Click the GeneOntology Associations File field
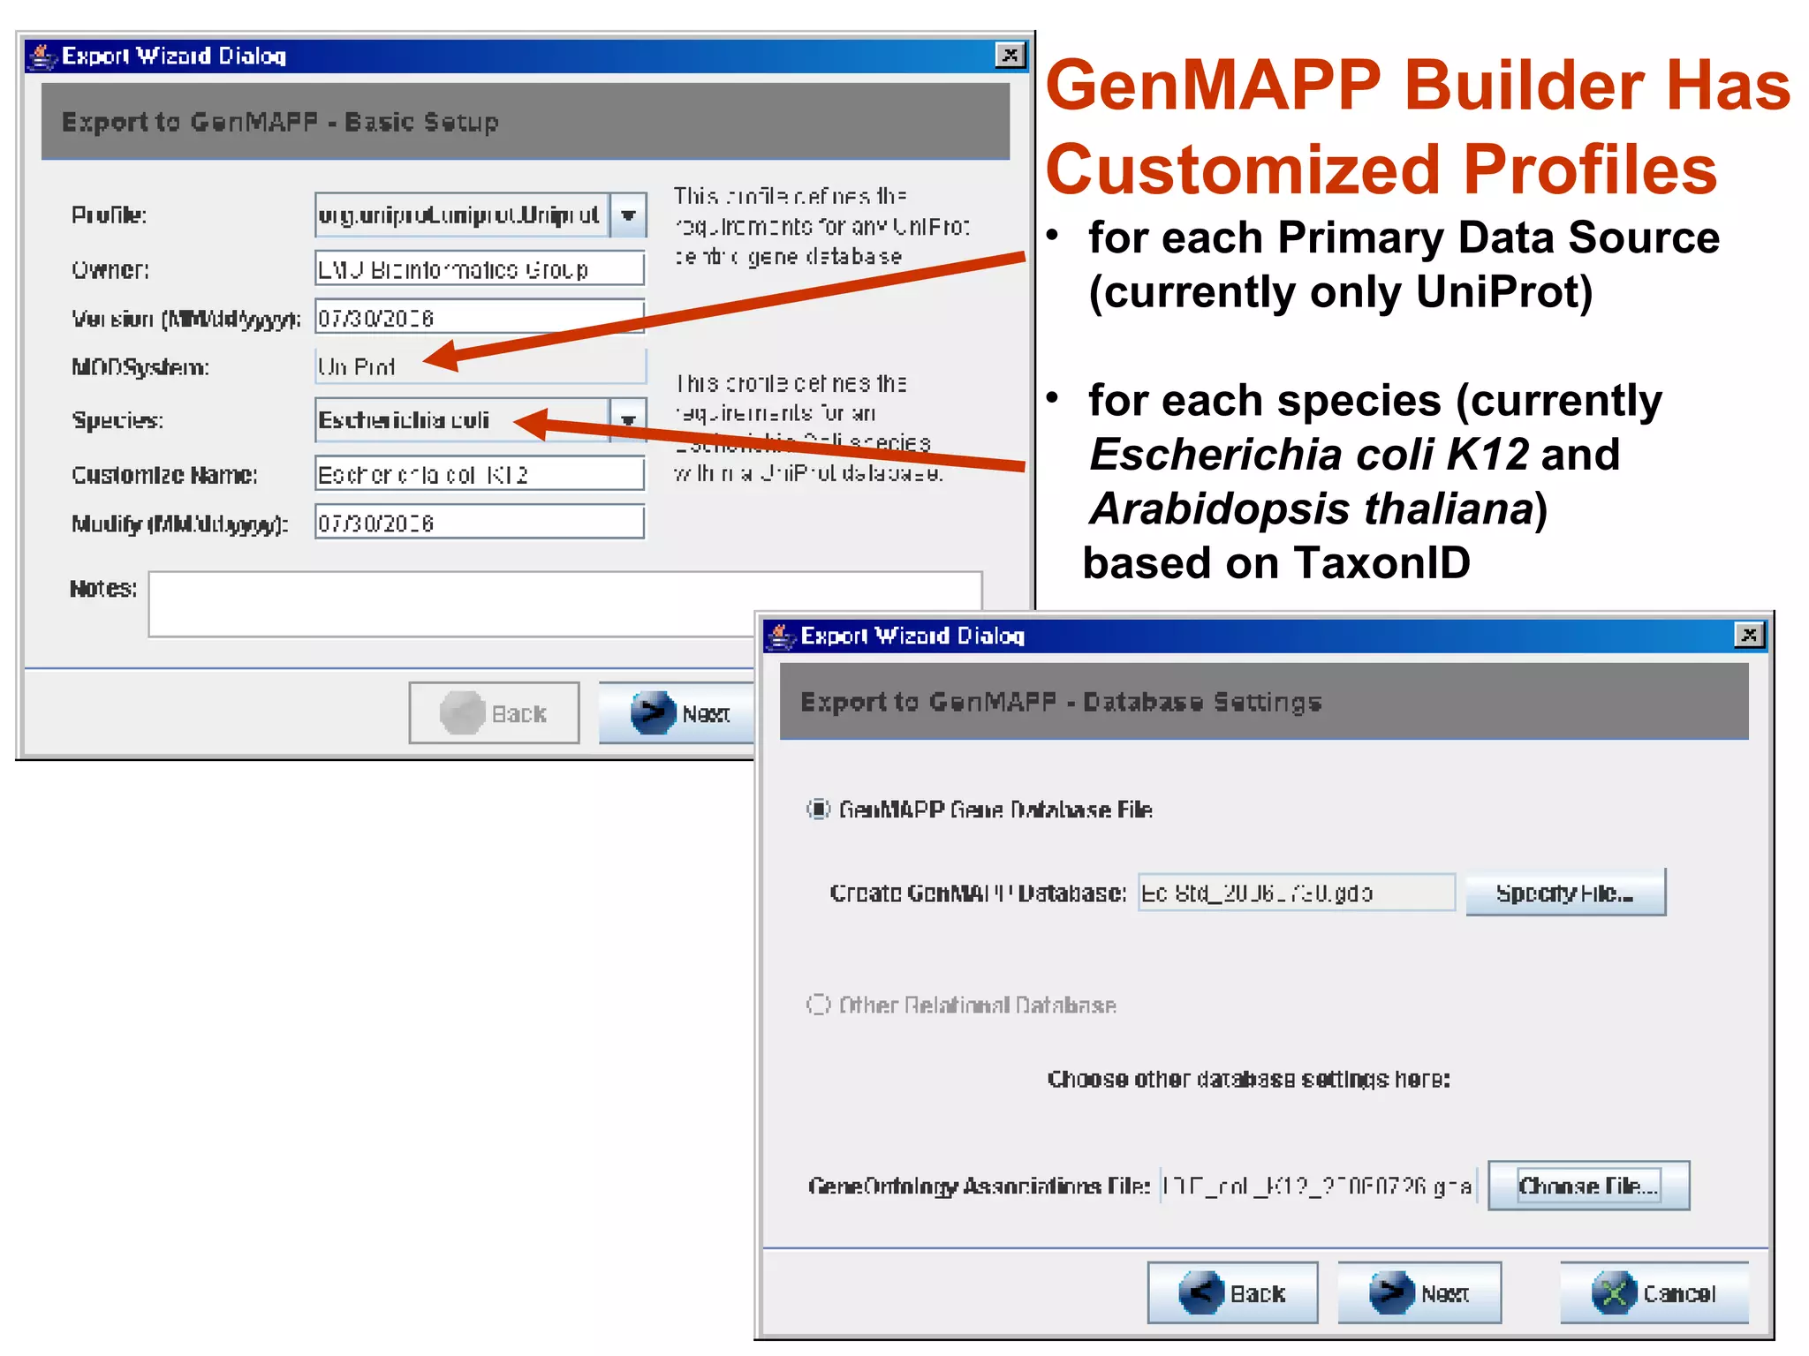1809x1356 pixels. pyautogui.click(x=1318, y=1186)
